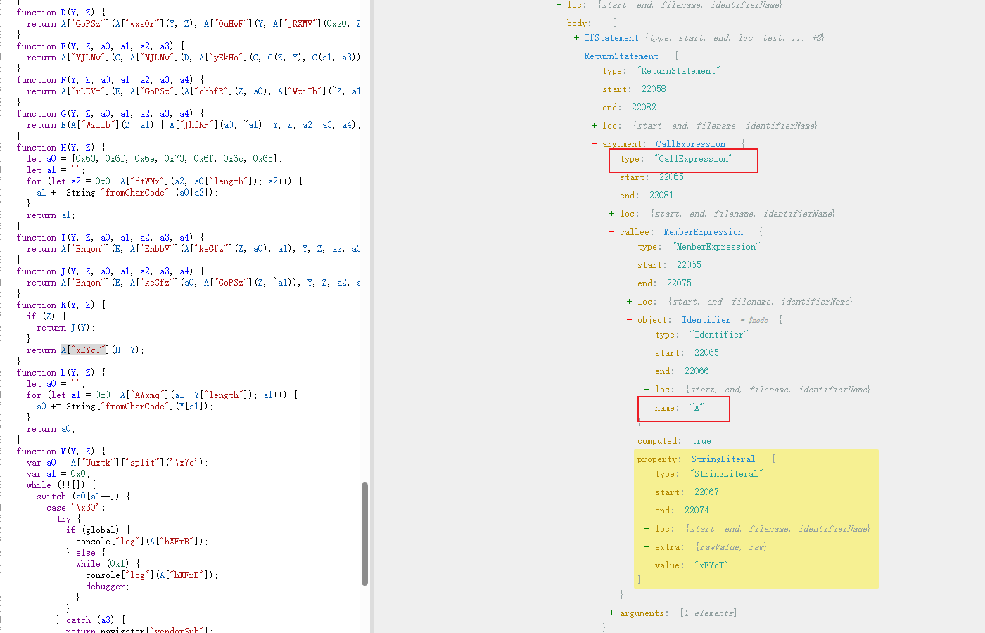
Task: Click the type value "StringLiteral" string
Action: pyautogui.click(x=725, y=474)
